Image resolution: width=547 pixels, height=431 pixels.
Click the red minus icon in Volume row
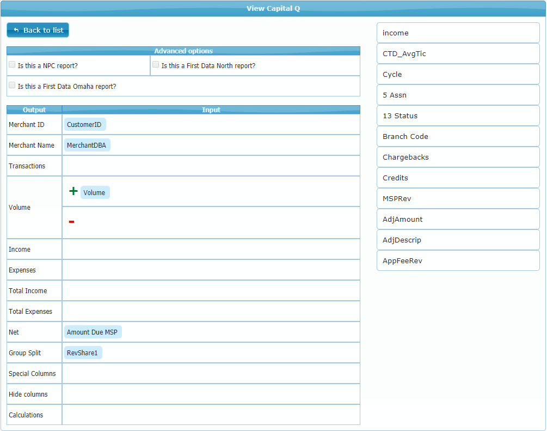point(71,222)
